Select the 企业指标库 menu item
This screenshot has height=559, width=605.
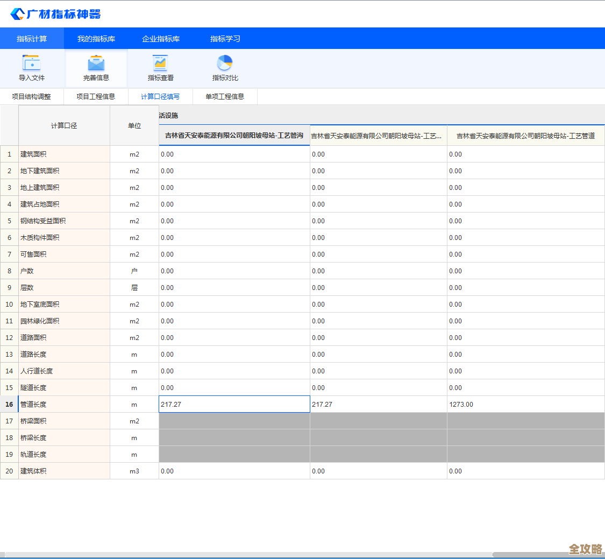pos(160,38)
